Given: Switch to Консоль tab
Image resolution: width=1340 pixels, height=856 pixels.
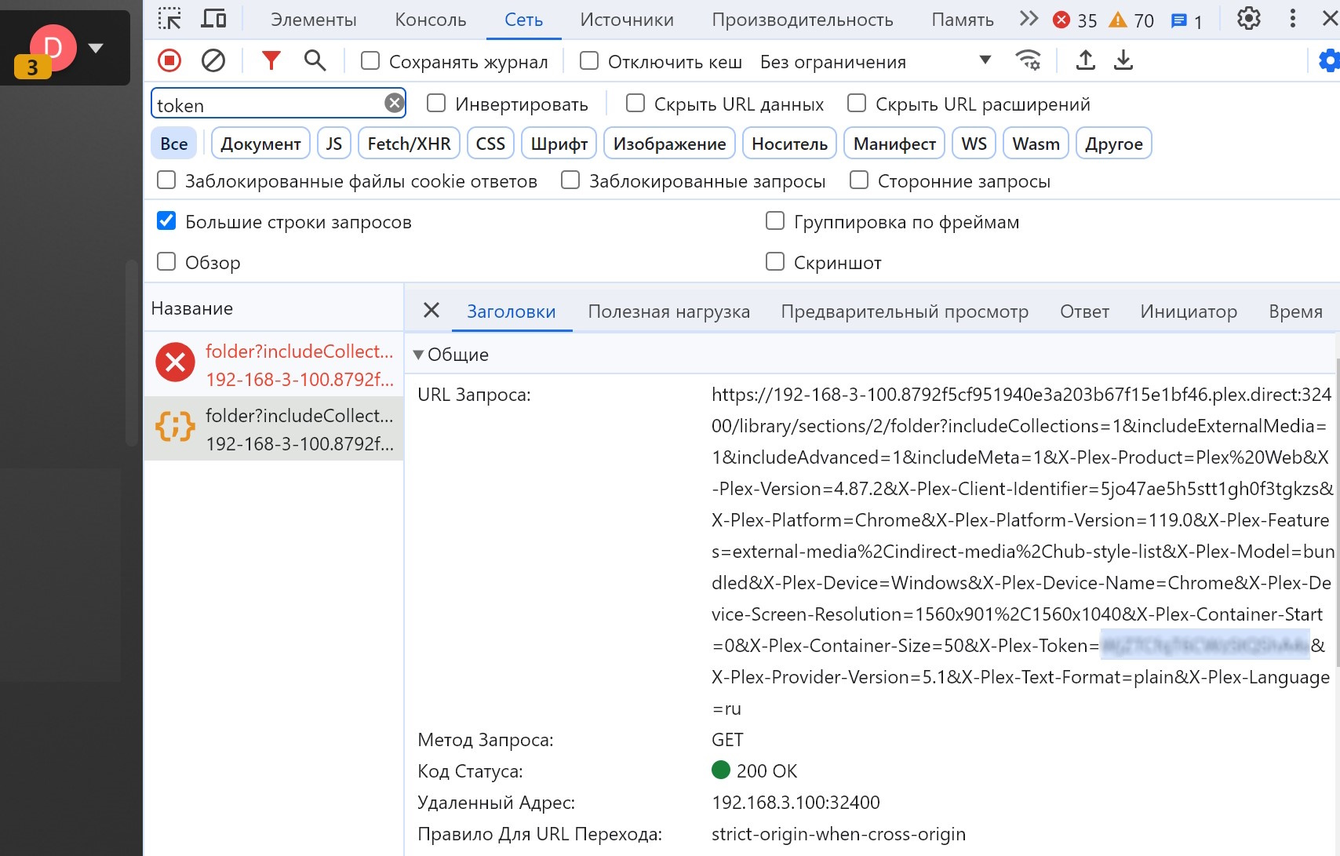Looking at the screenshot, I should coord(431,20).
